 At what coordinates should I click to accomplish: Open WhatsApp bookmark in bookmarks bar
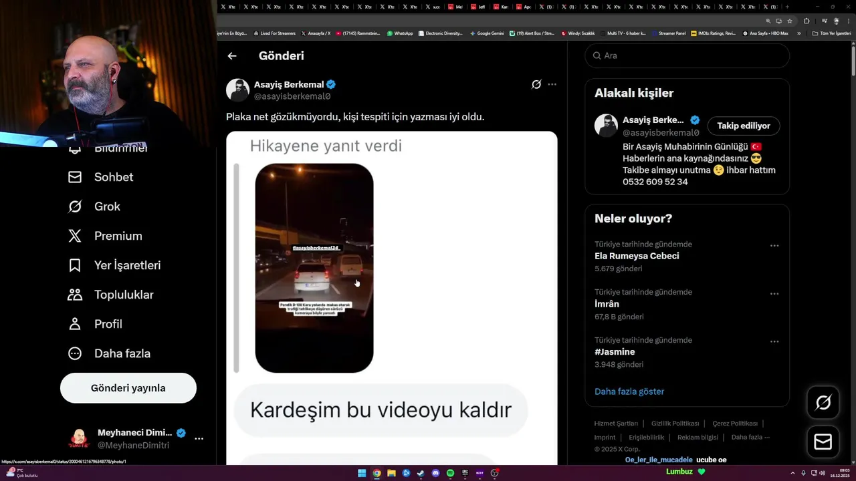pyautogui.click(x=400, y=33)
